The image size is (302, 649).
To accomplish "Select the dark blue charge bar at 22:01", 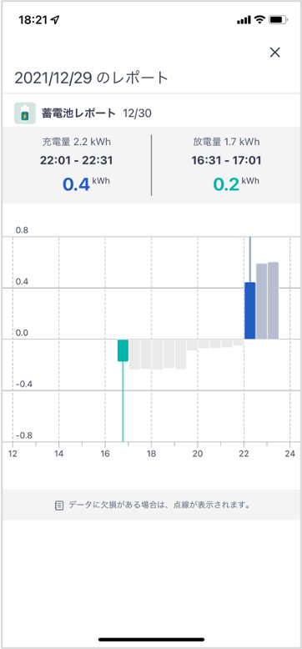I will click(250, 310).
